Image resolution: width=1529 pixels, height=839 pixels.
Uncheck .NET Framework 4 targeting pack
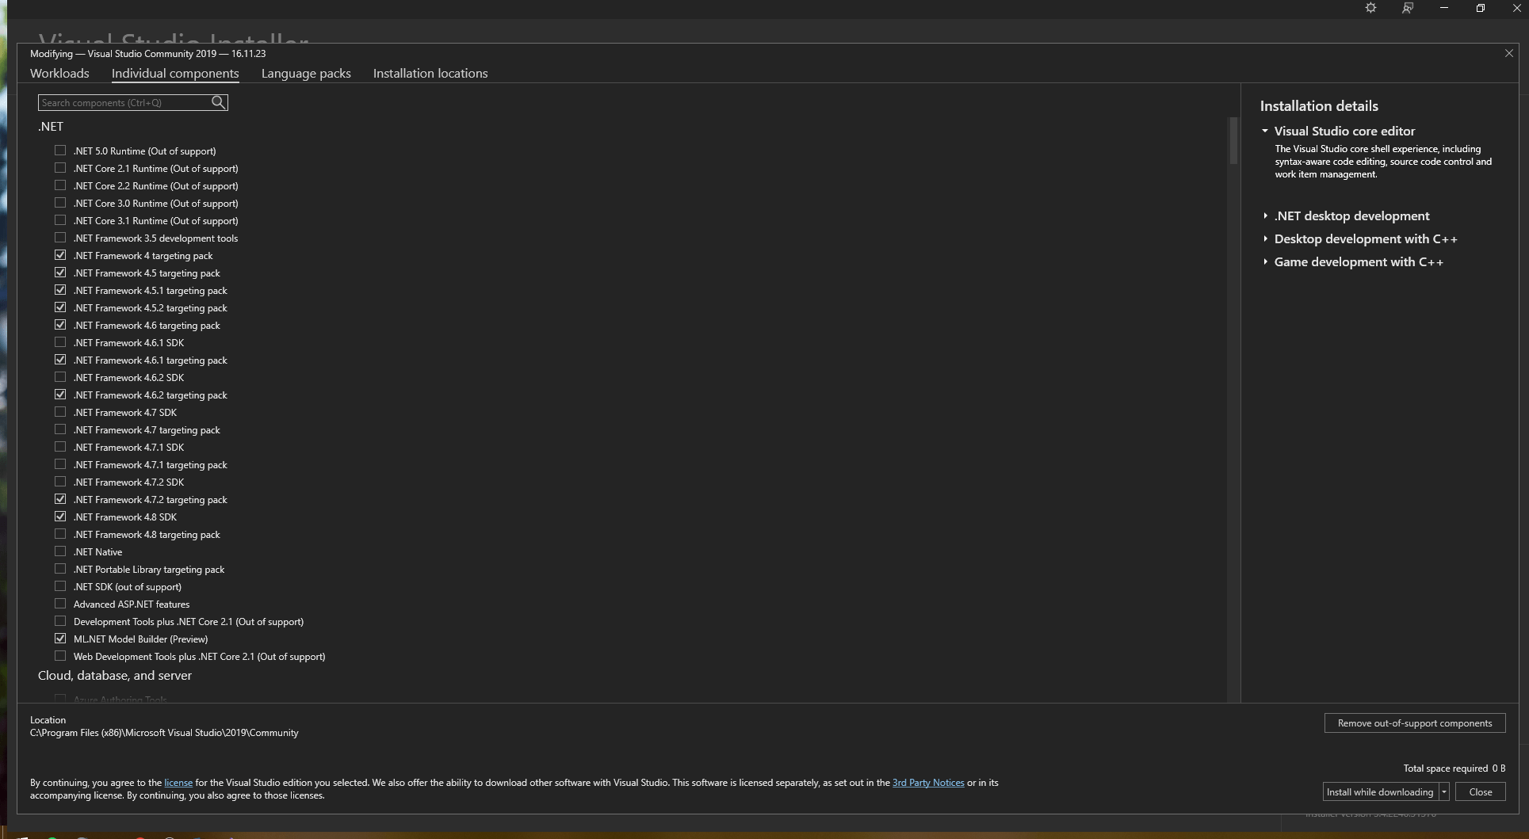(60, 255)
